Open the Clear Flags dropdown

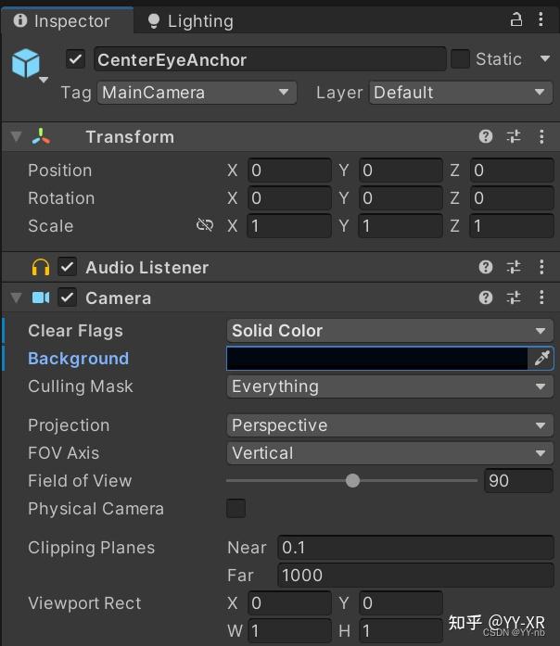[x=389, y=331]
